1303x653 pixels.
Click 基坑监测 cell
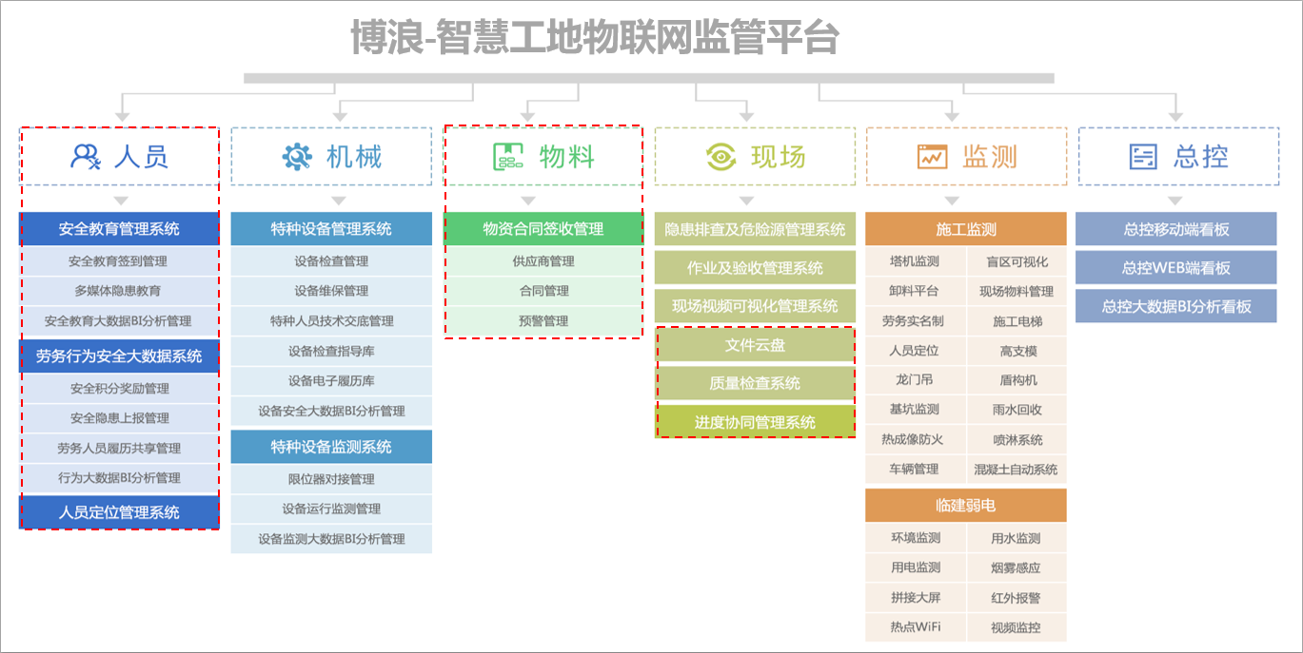[x=915, y=410]
